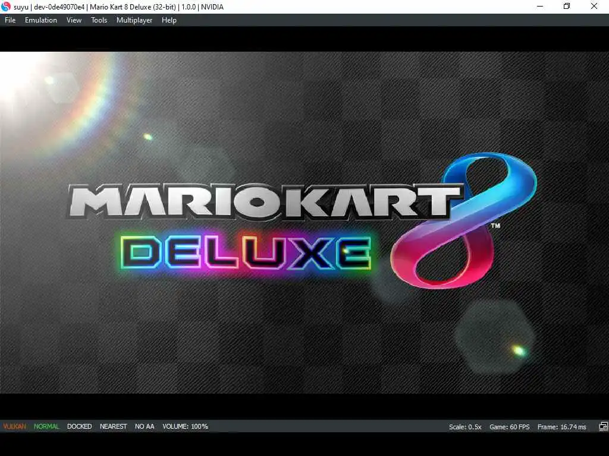
Task: Open the Emulation menu
Action: (x=41, y=20)
